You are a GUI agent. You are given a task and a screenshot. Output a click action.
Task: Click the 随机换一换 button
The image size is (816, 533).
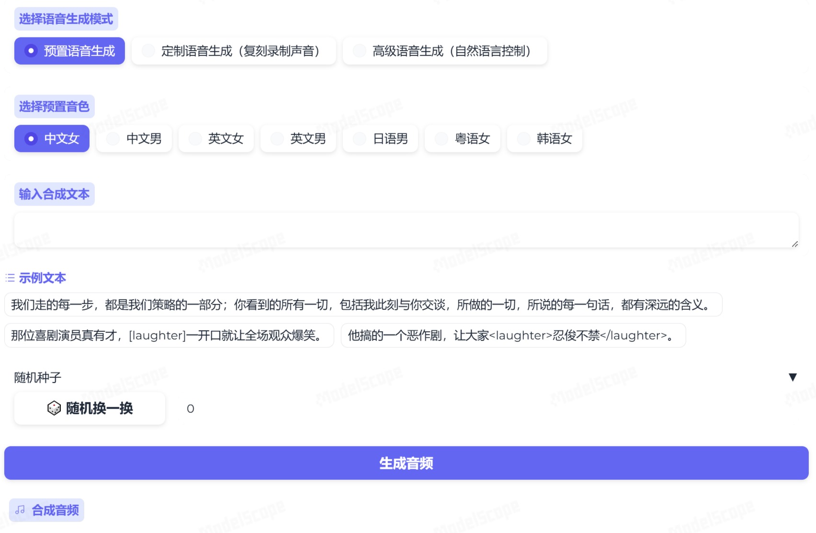[x=90, y=408]
